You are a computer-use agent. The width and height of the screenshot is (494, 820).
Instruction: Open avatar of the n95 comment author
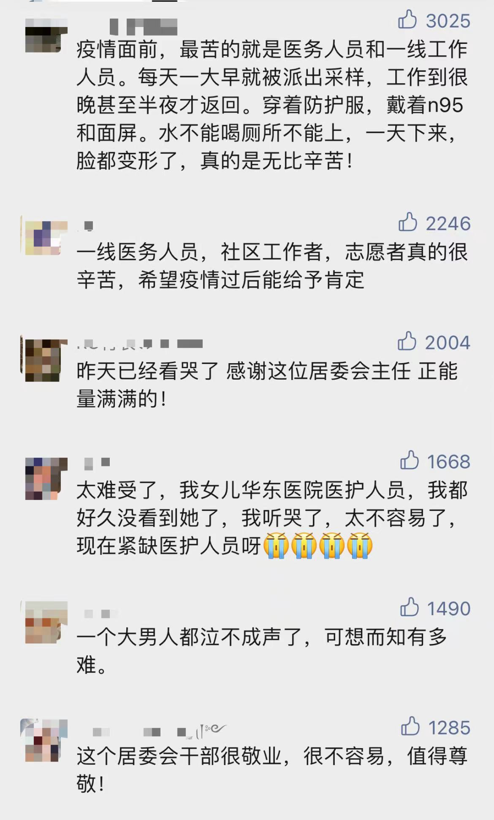pos(43,35)
